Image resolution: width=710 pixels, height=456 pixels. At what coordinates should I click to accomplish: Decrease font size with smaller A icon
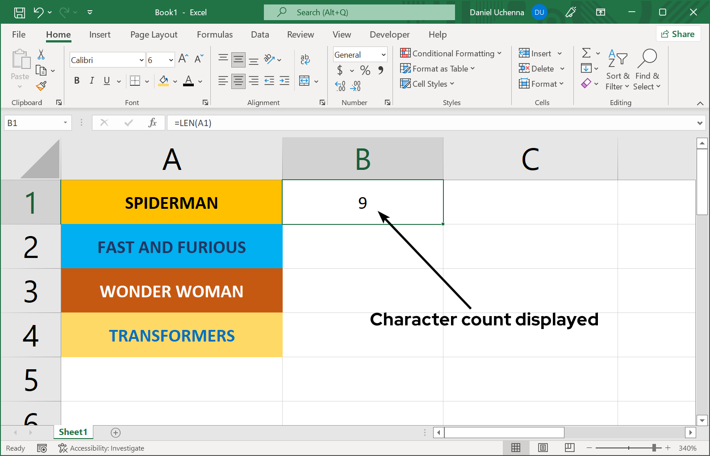(x=199, y=59)
